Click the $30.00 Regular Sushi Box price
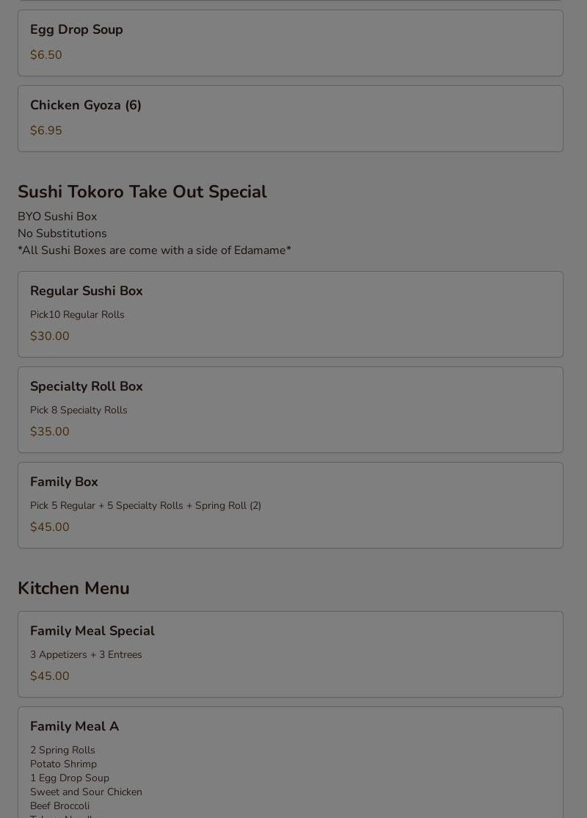The height and width of the screenshot is (818, 587). click(x=49, y=336)
